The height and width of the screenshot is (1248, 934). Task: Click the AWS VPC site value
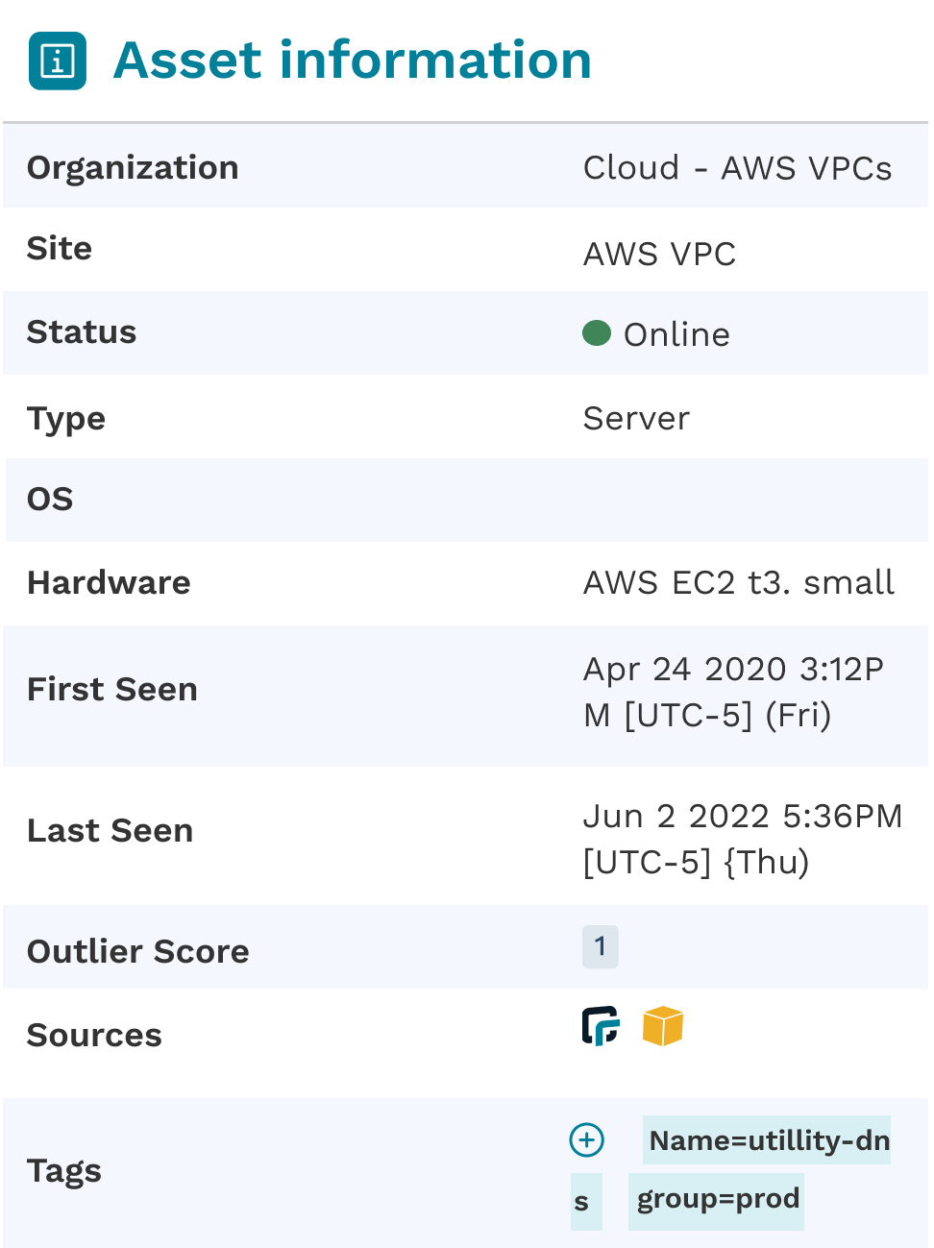tap(660, 254)
